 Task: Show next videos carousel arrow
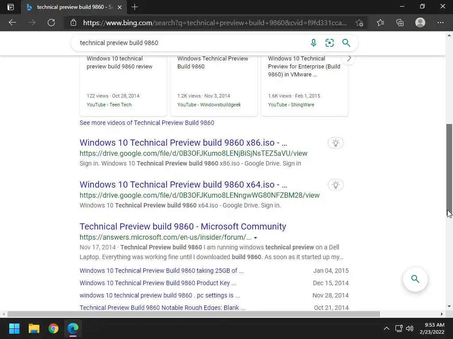coord(349,59)
